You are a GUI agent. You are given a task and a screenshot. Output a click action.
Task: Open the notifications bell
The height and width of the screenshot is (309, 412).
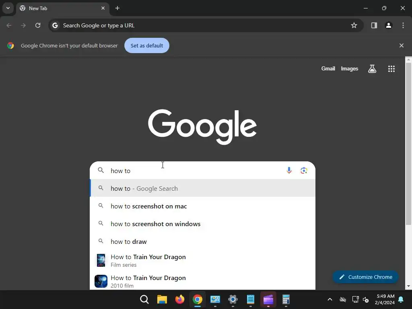(x=401, y=299)
